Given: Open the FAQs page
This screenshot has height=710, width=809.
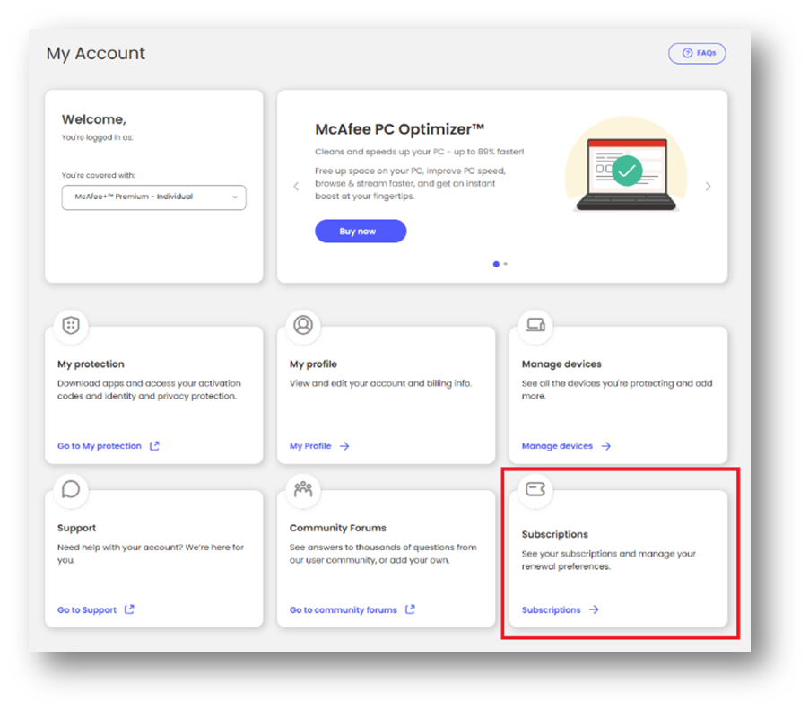Looking at the screenshot, I should 697,53.
